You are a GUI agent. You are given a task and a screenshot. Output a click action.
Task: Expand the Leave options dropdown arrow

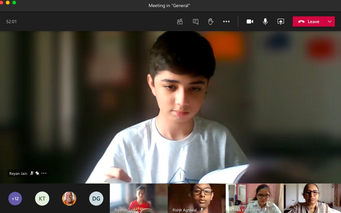[x=330, y=21]
